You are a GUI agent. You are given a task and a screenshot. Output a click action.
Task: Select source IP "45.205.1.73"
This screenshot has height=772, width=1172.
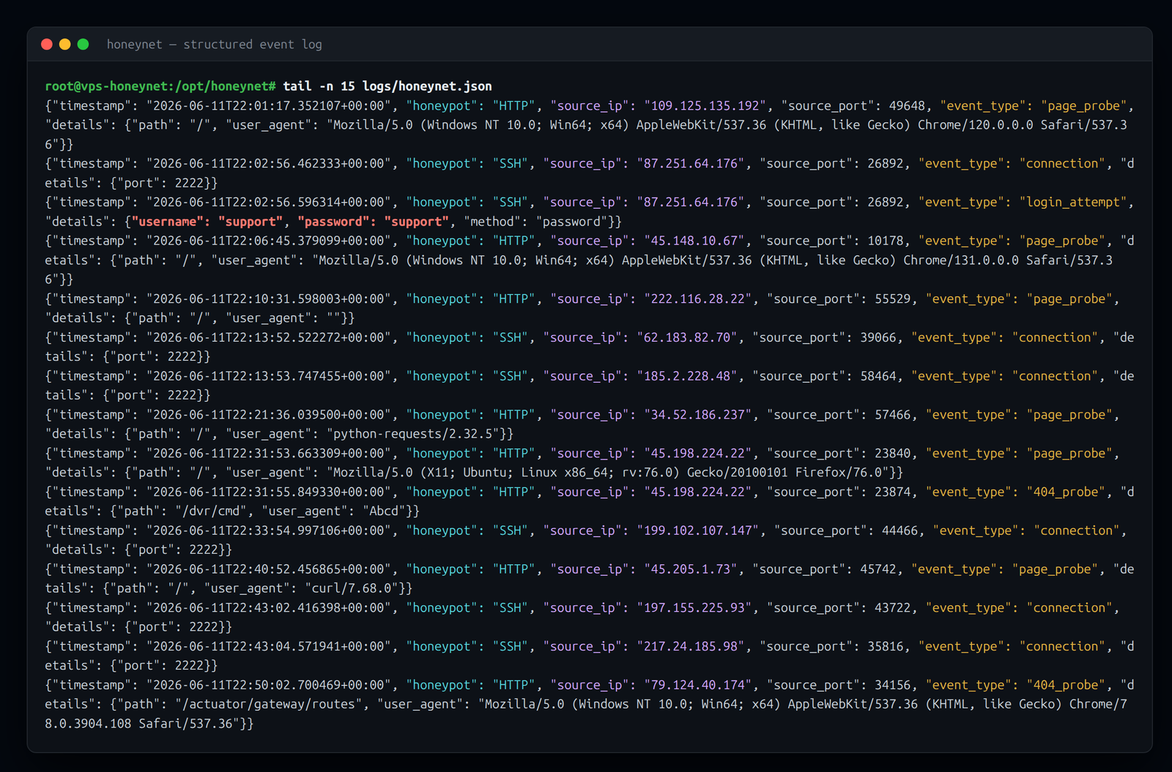[691, 570]
